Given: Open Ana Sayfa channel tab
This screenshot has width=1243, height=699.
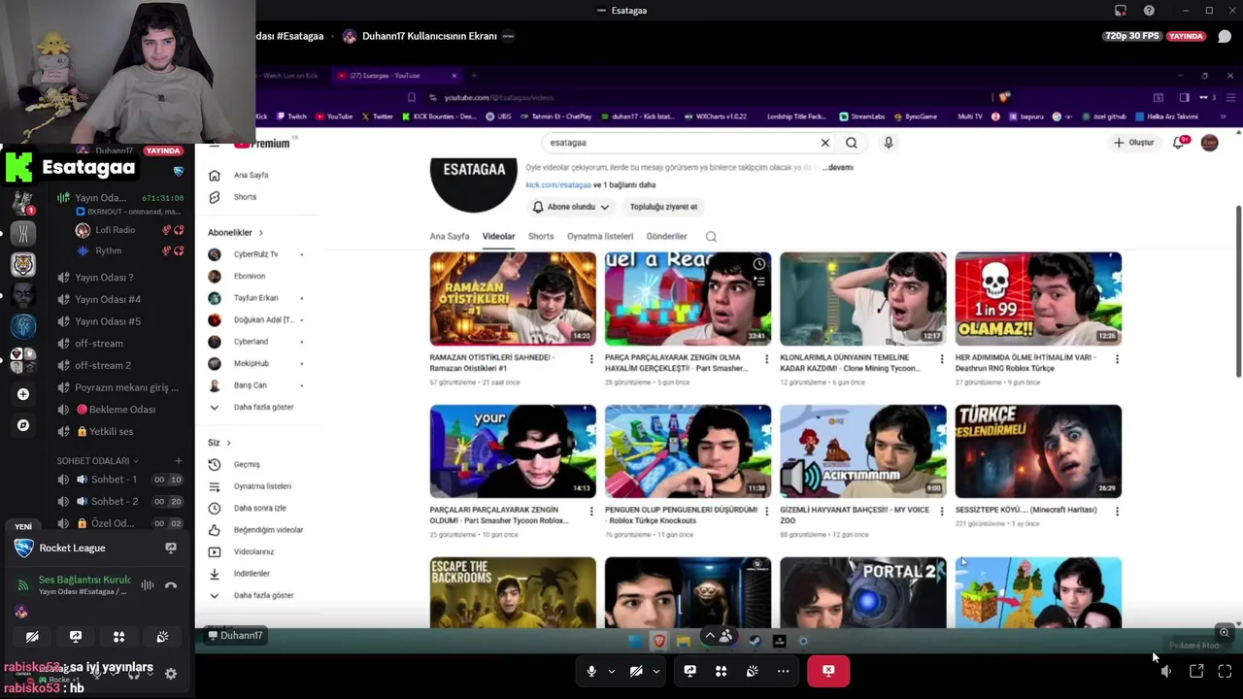Looking at the screenshot, I should point(450,236).
